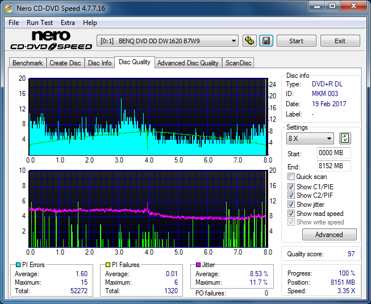371x304 pixels.
Task: Click the Start button
Action: (x=296, y=41)
